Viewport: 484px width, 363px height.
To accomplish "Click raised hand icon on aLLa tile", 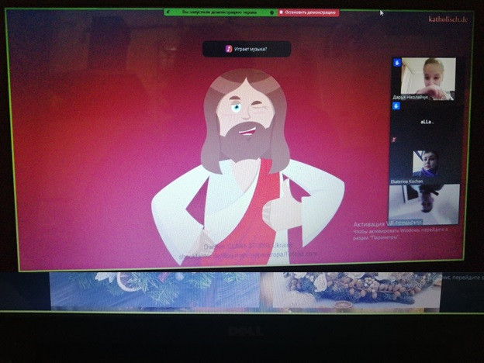I will (x=396, y=106).
